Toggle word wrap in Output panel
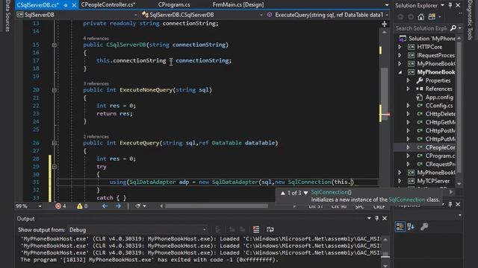Viewport: 478px width, 268px height. pos(270,229)
